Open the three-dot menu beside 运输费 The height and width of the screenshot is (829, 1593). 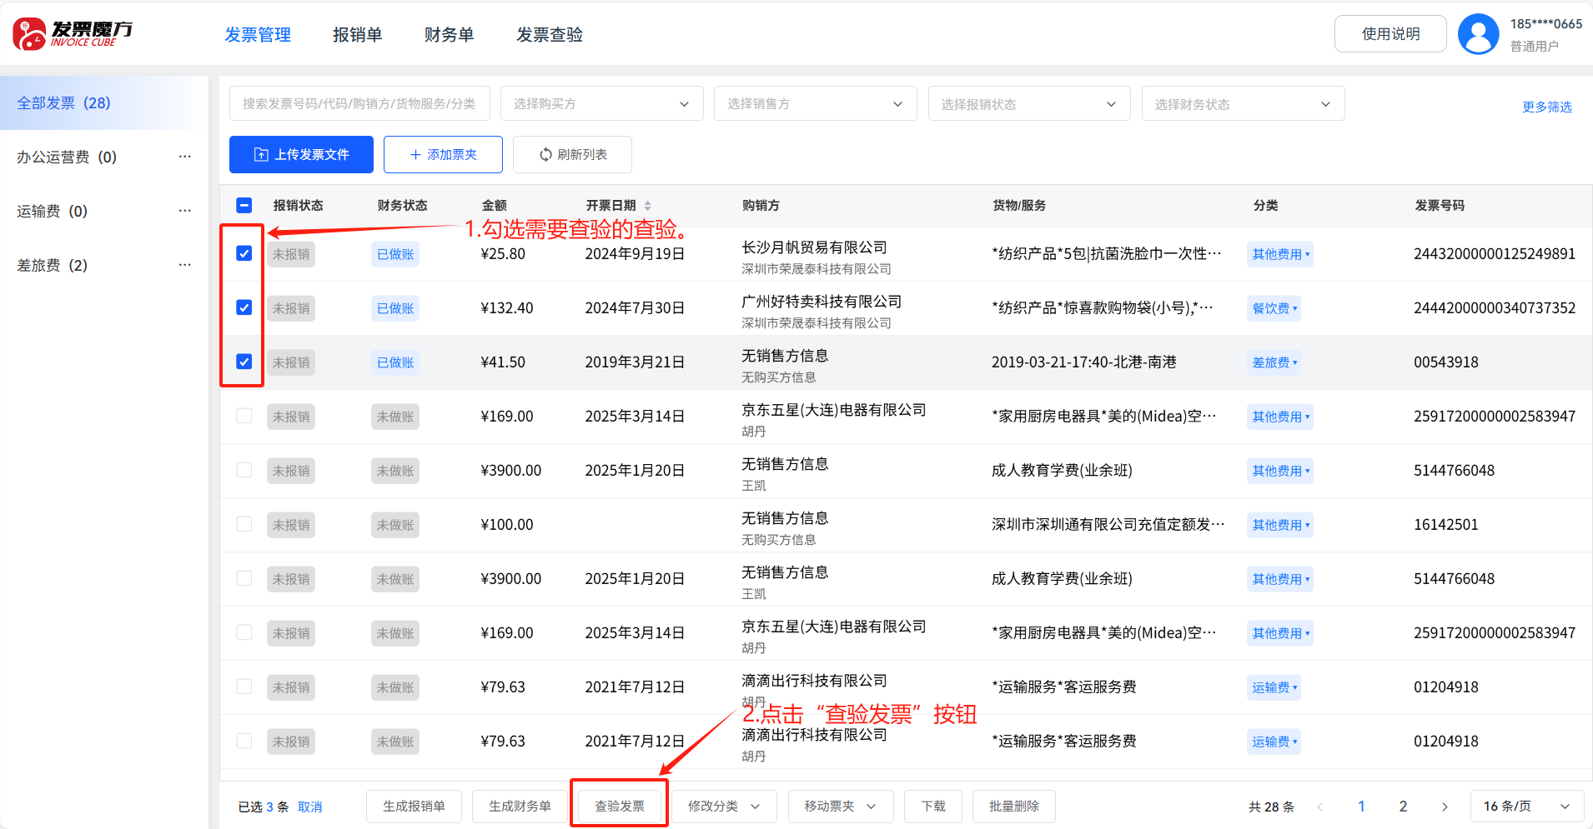coord(184,211)
